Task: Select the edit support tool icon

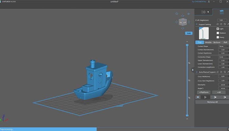Action: pos(215,97)
